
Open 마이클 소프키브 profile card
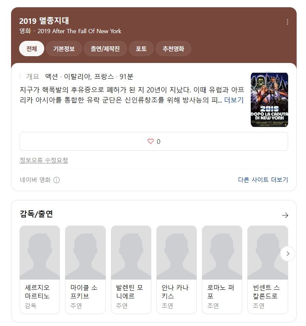tap(85, 270)
